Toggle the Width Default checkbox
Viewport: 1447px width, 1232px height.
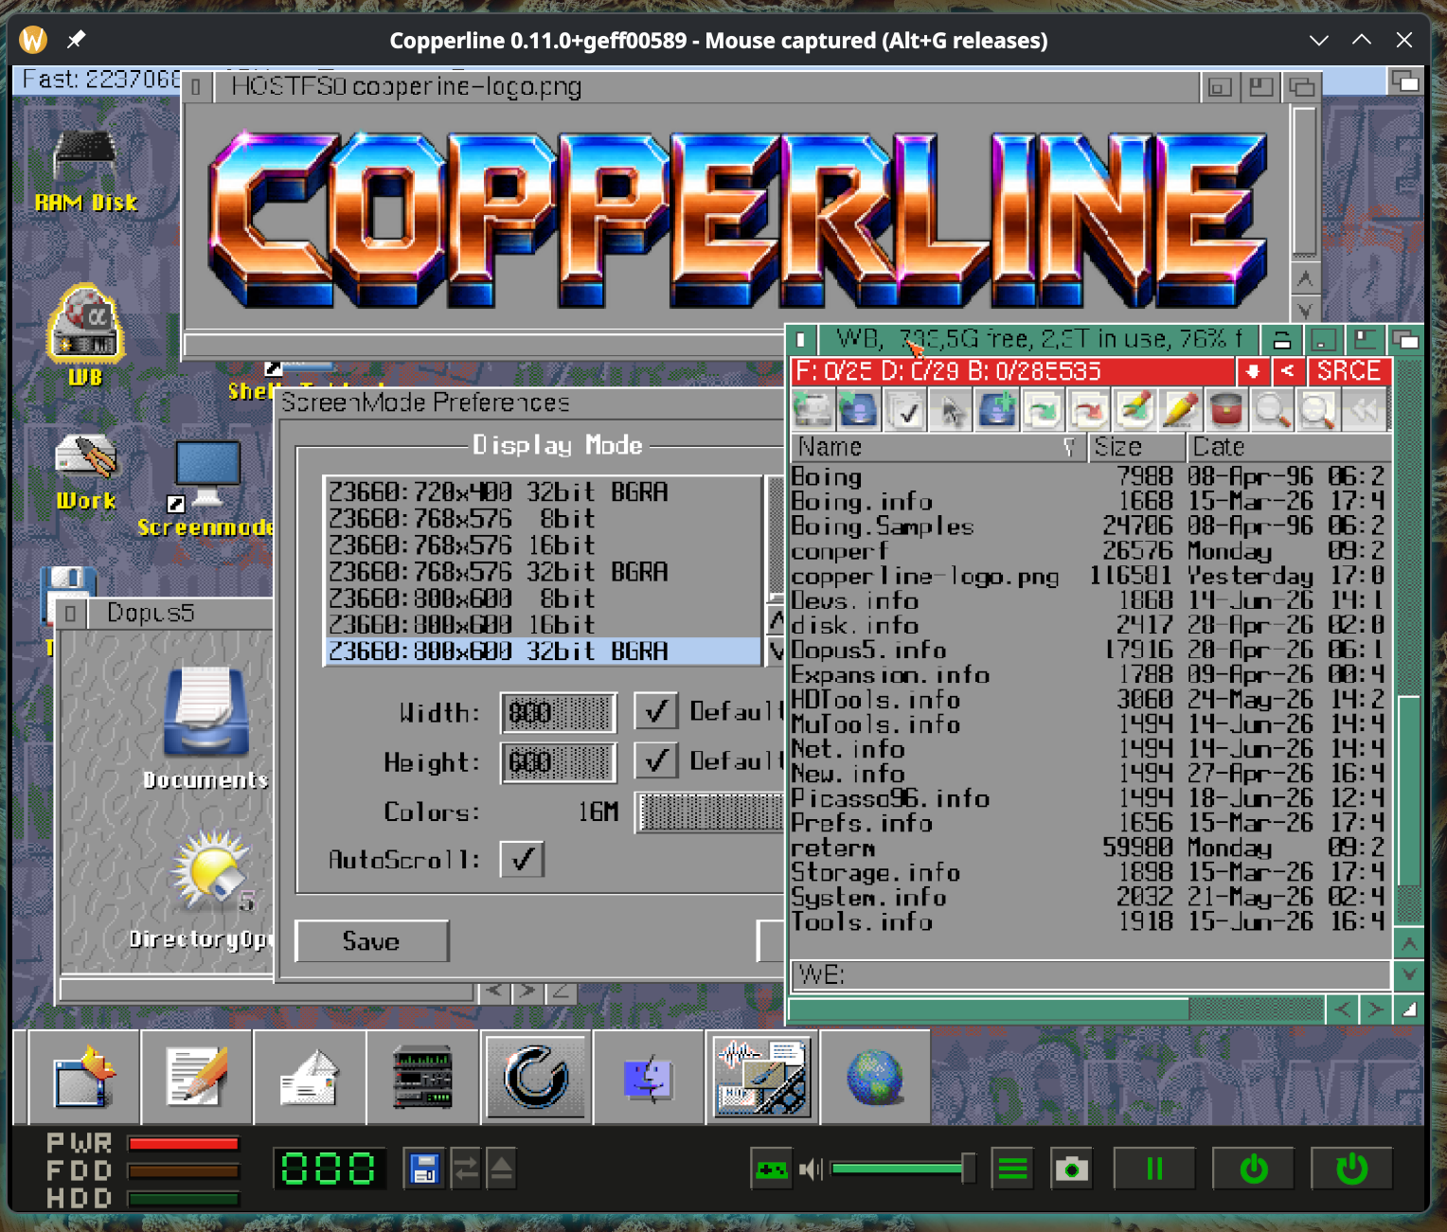655,712
